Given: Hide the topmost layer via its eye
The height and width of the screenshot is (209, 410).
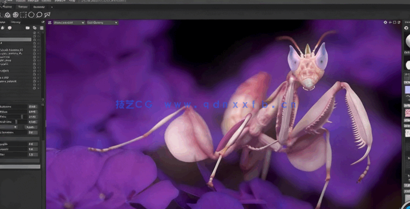Looking at the screenshot, I should click(39, 33).
